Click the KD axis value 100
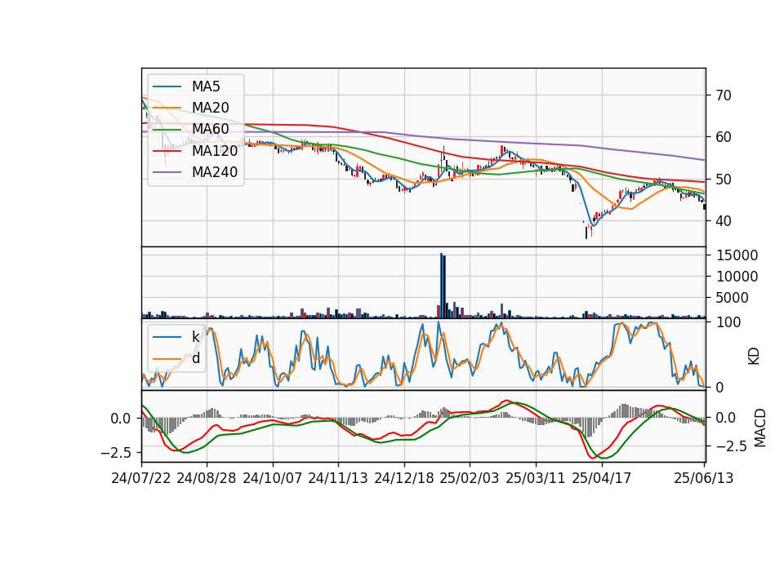 [728, 322]
